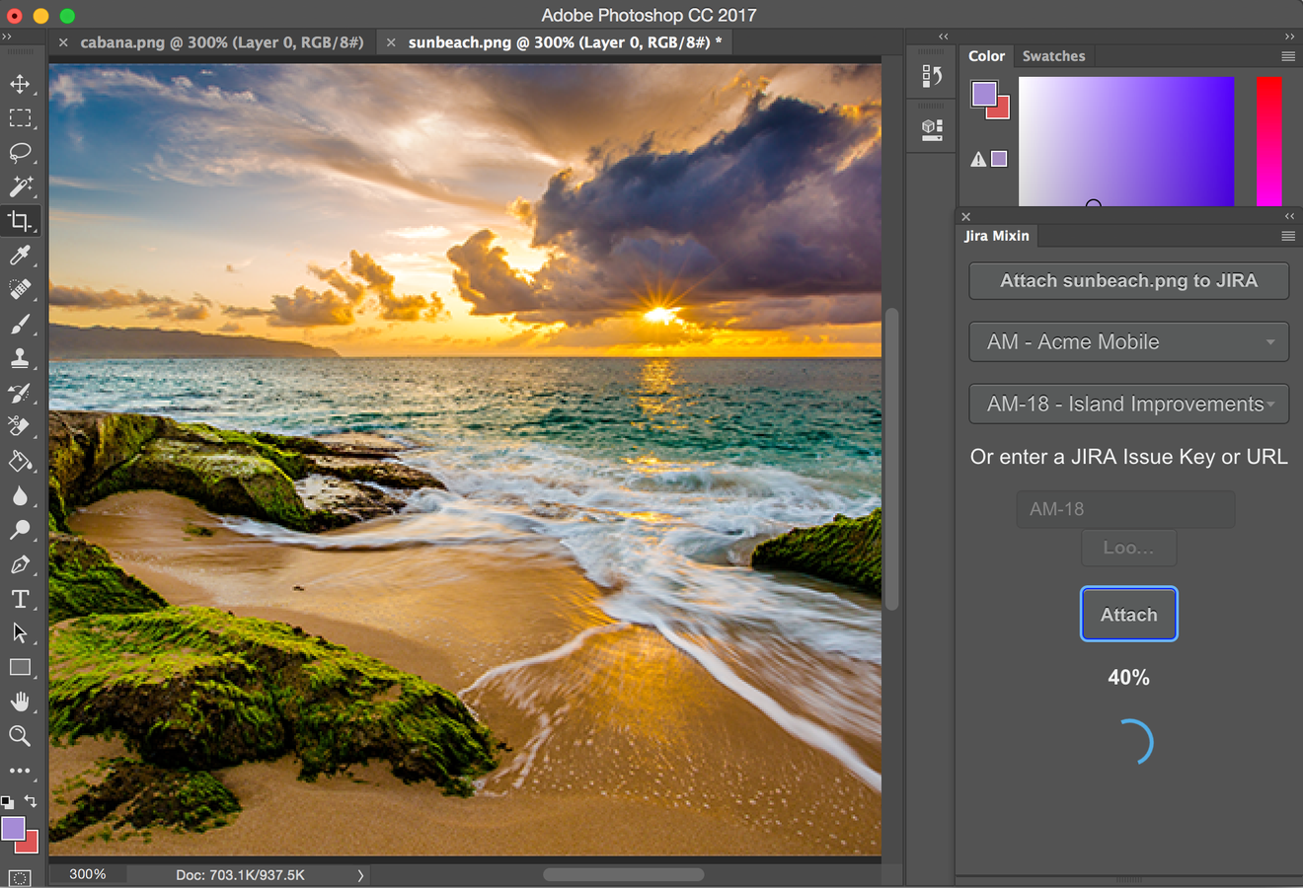
Task: Reset to default foreground and background colors
Action: coord(8,802)
